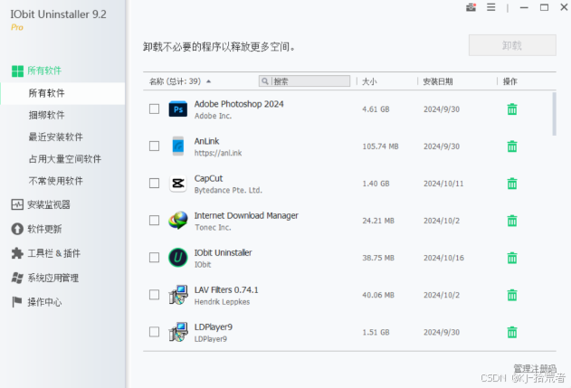Tick the IObit Uninstaller checkbox

click(154, 258)
